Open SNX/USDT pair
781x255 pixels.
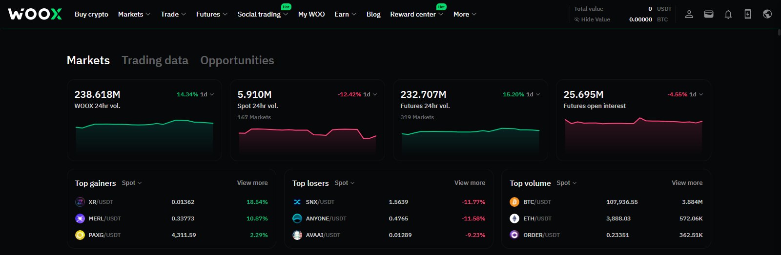click(320, 202)
